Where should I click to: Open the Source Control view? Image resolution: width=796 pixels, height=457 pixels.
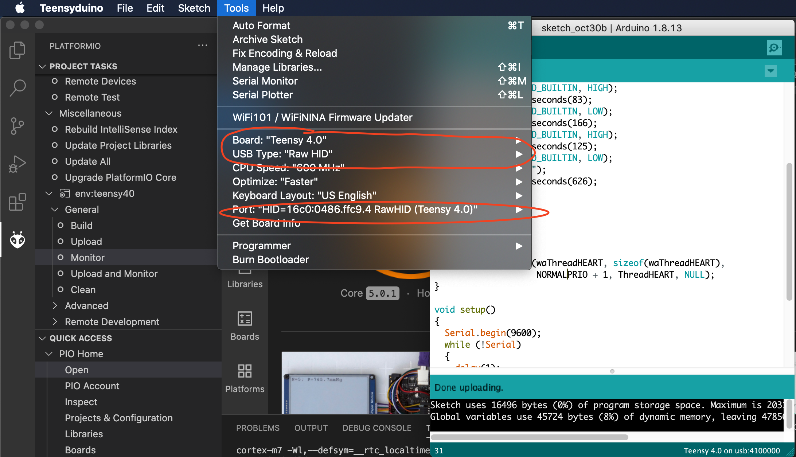[x=17, y=126]
